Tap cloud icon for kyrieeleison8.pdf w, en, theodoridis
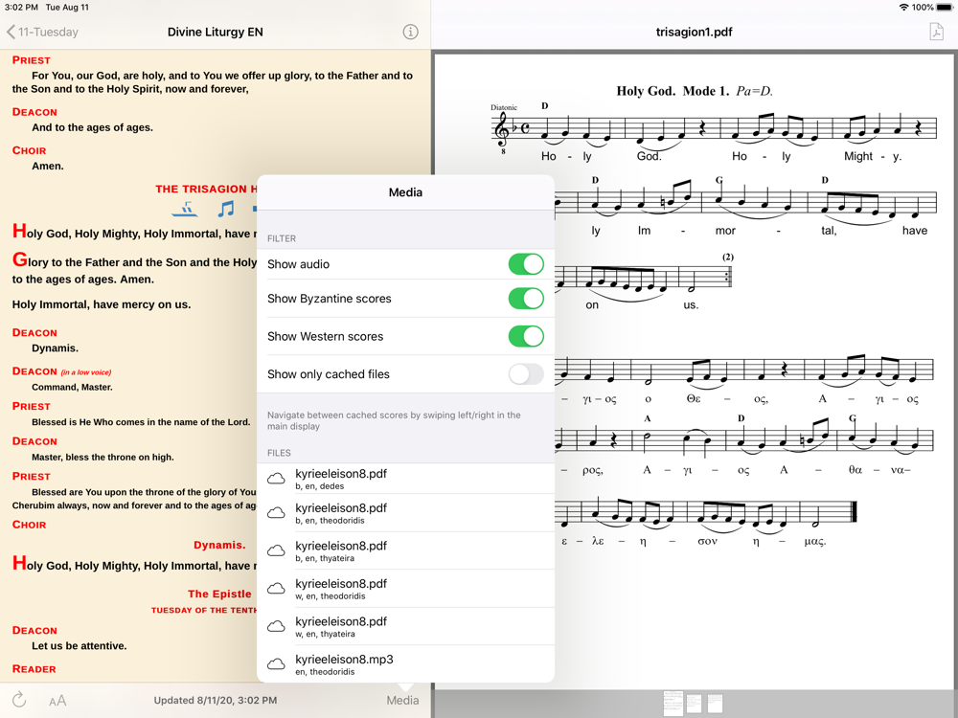The height and width of the screenshot is (718, 958). point(277,589)
